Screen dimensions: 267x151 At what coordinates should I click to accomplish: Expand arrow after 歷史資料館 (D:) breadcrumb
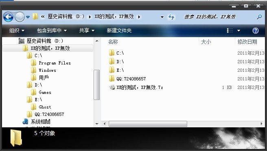tap(90, 17)
